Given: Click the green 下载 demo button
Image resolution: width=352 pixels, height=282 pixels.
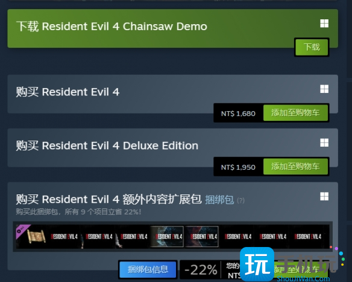Looking at the screenshot, I should tap(312, 47).
